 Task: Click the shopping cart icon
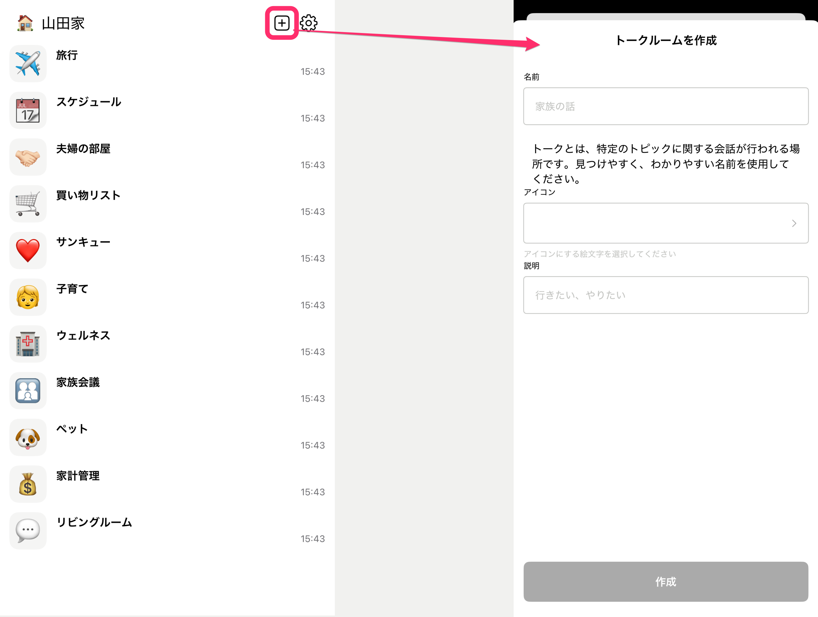[28, 204]
